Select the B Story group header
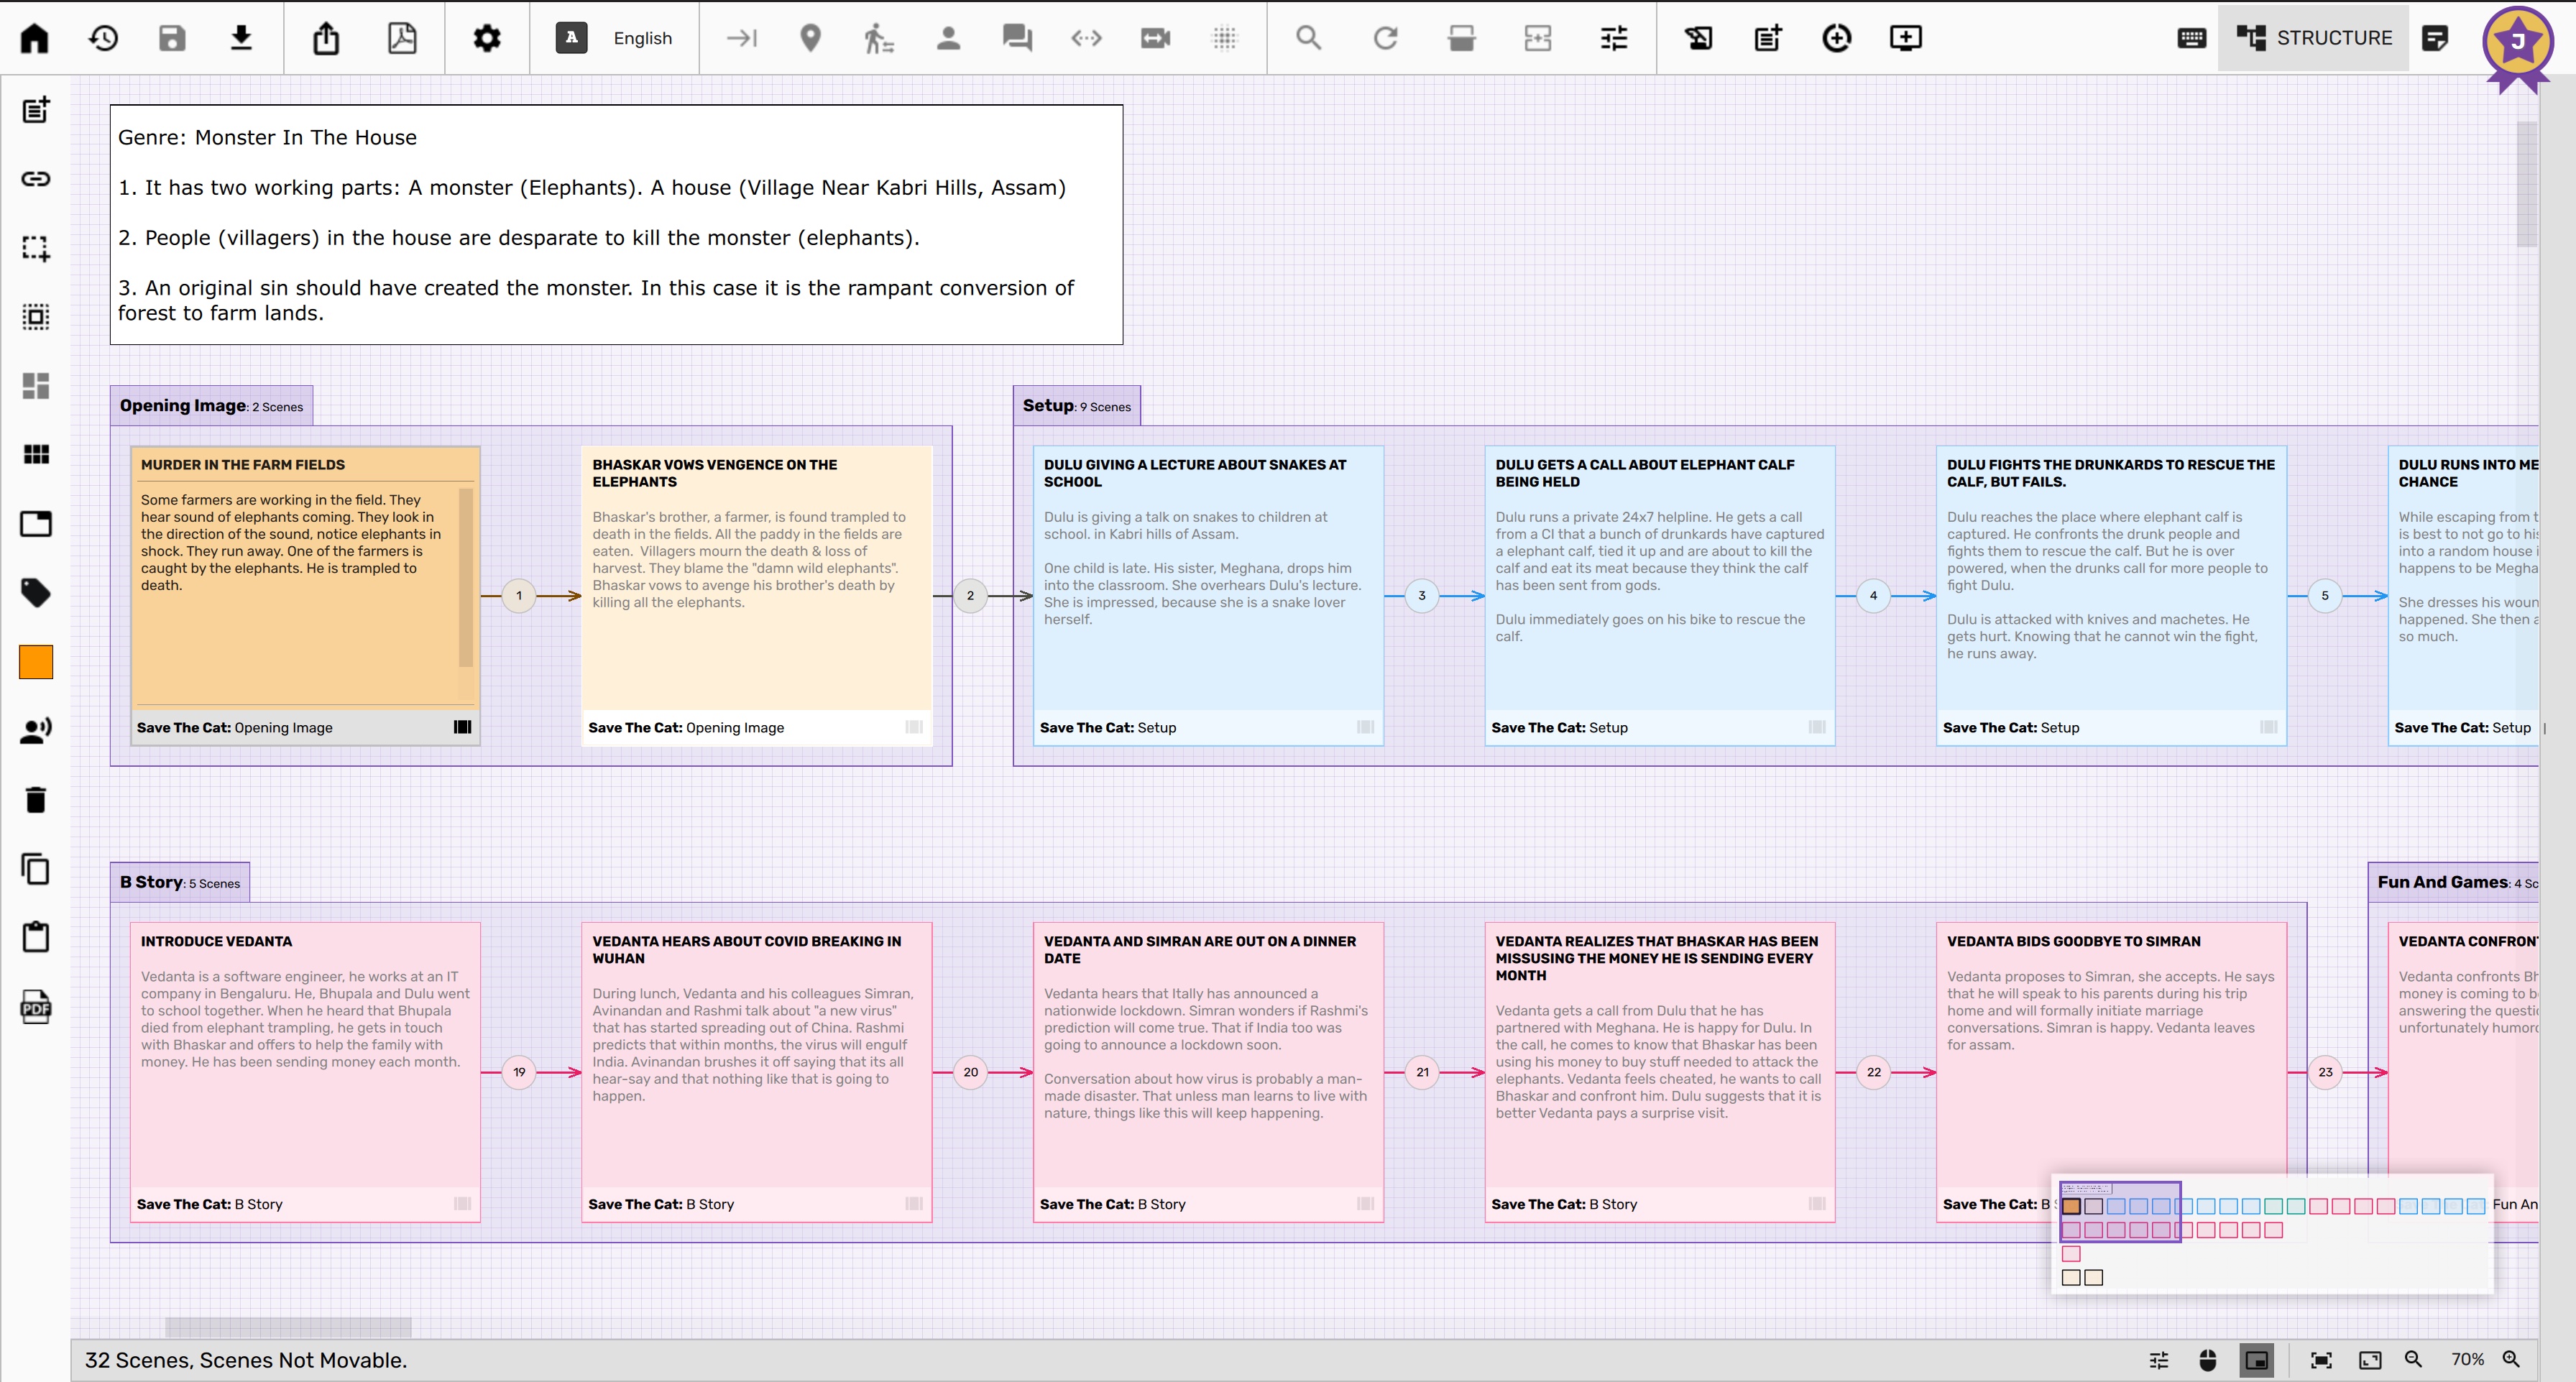 180,882
